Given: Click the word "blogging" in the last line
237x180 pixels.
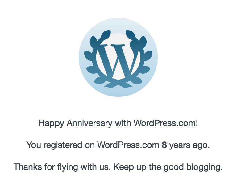Looking at the screenshot, I should (205, 167).
